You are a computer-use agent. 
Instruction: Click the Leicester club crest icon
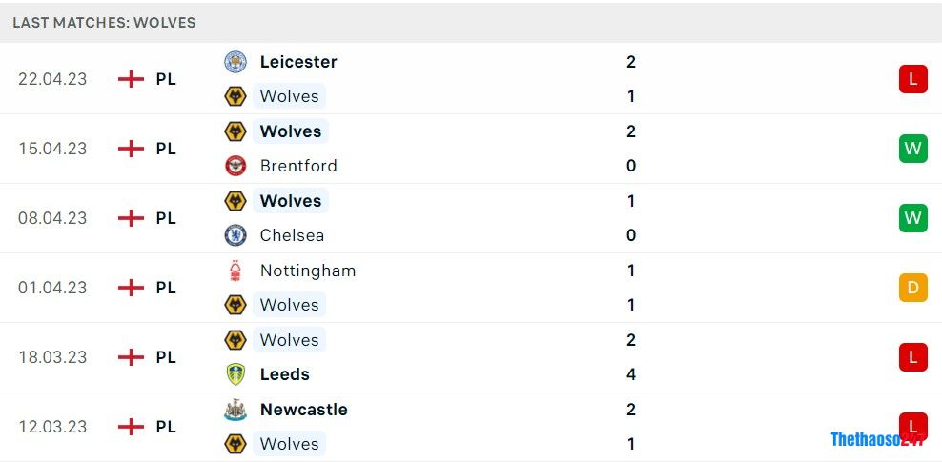tap(235, 62)
